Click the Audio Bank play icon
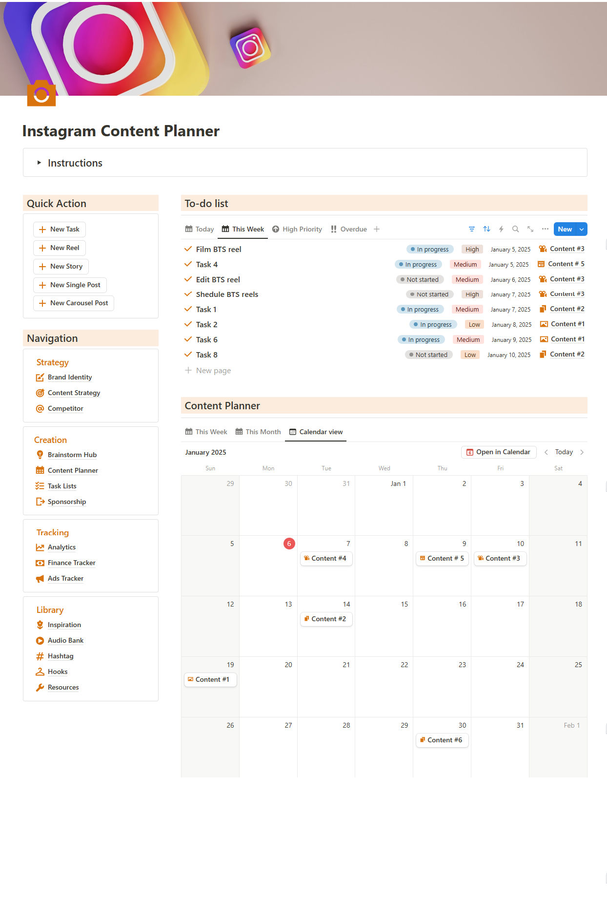This screenshot has height=924, width=607. pyautogui.click(x=40, y=640)
